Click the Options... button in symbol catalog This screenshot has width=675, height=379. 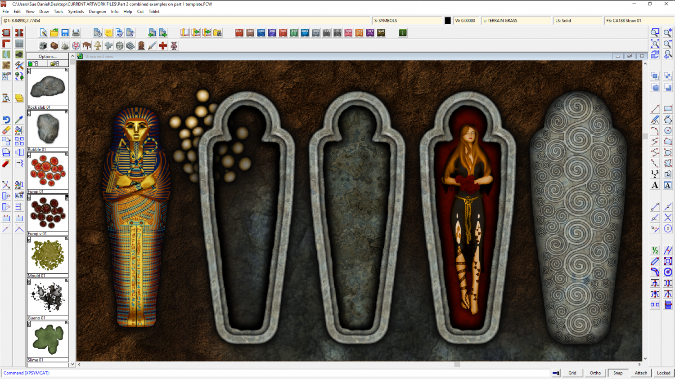pos(48,56)
